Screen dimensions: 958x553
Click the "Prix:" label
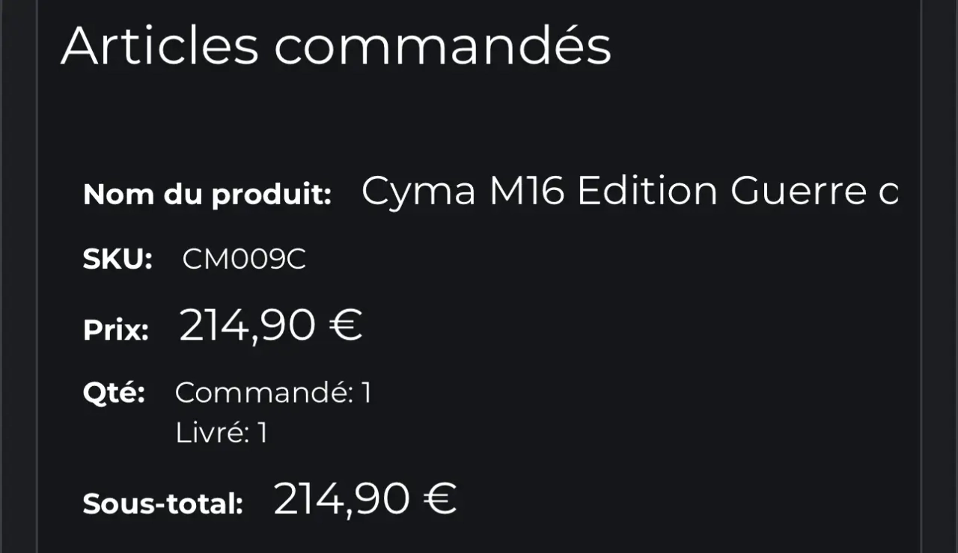(x=116, y=330)
